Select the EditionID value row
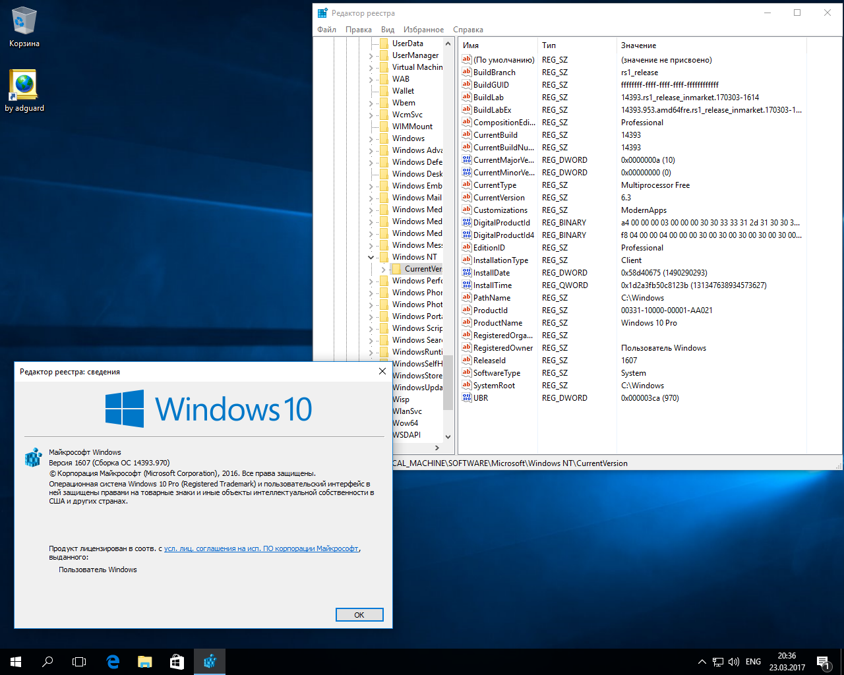The width and height of the screenshot is (844, 675). coord(632,247)
